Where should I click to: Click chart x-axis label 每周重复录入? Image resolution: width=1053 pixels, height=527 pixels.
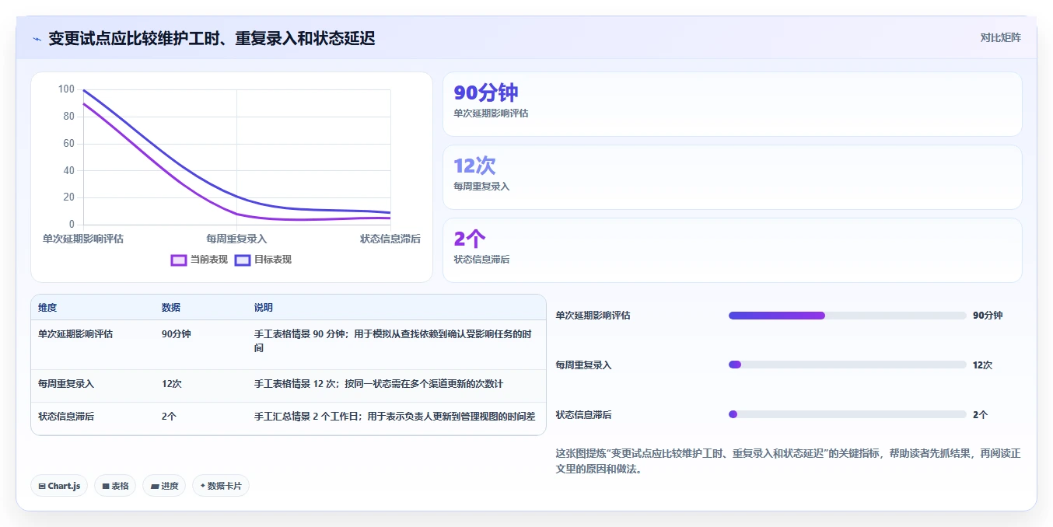(x=236, y=239)
